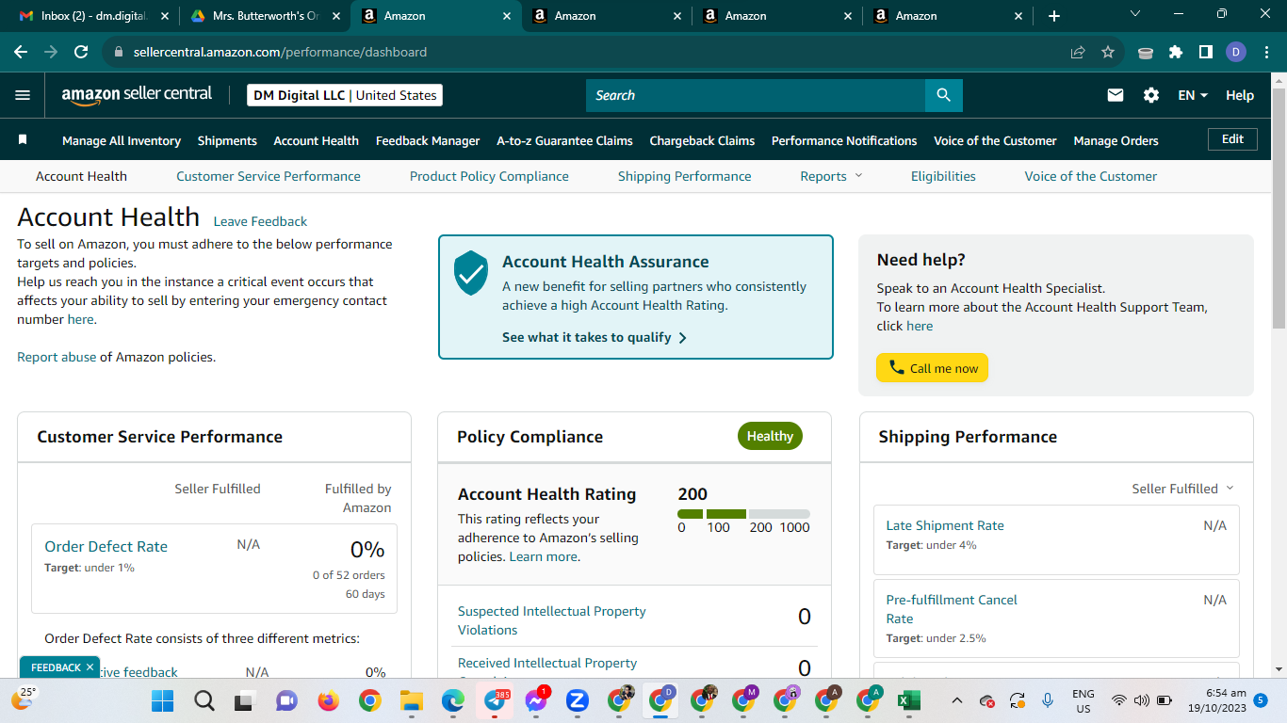Go to Shipments in the nav bar

point(227,140)
